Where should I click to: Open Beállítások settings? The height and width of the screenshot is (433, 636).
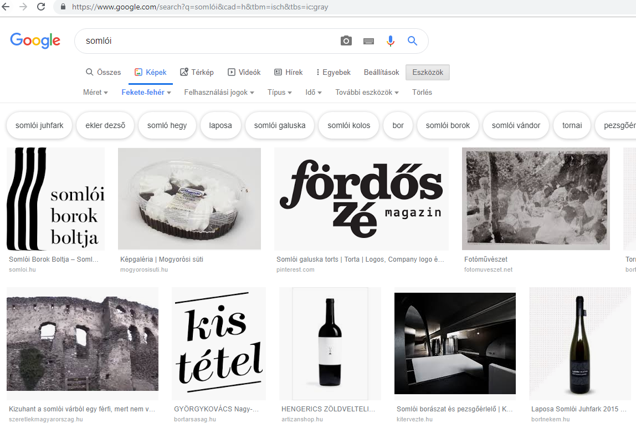[x=381, y=72]
